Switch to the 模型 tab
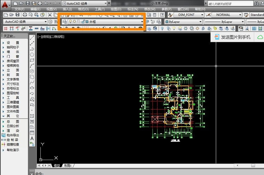 click(57, 166)
